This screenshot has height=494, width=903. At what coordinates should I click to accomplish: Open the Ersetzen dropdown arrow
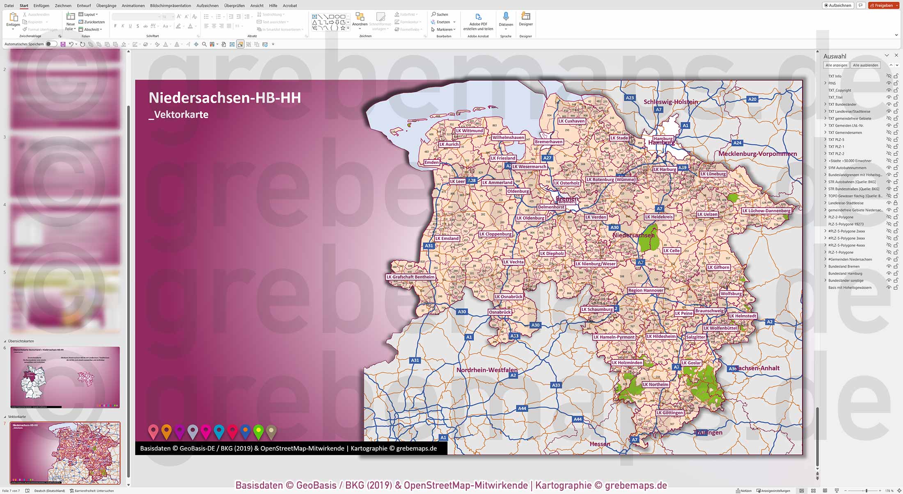coord(454,22)
